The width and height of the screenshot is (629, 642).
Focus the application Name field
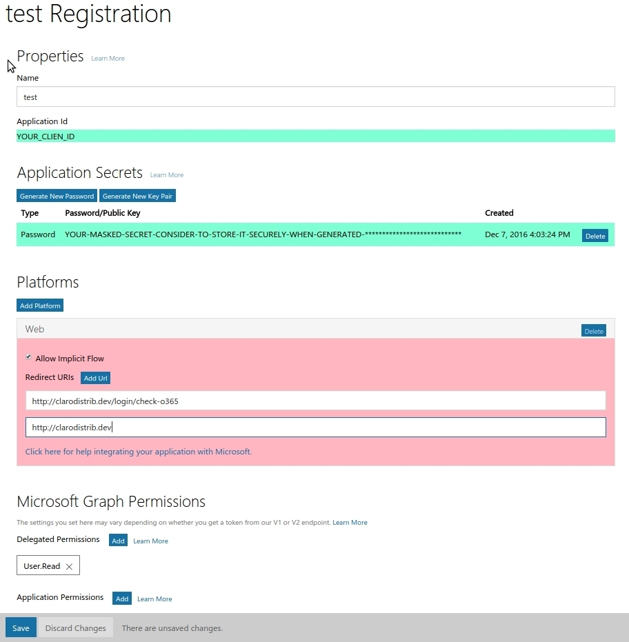point(315,97)
